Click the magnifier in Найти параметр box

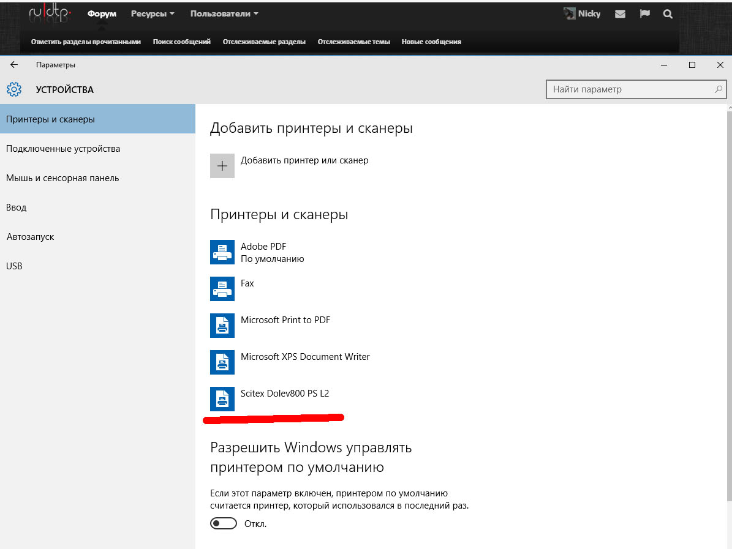[x=718, y=89]
